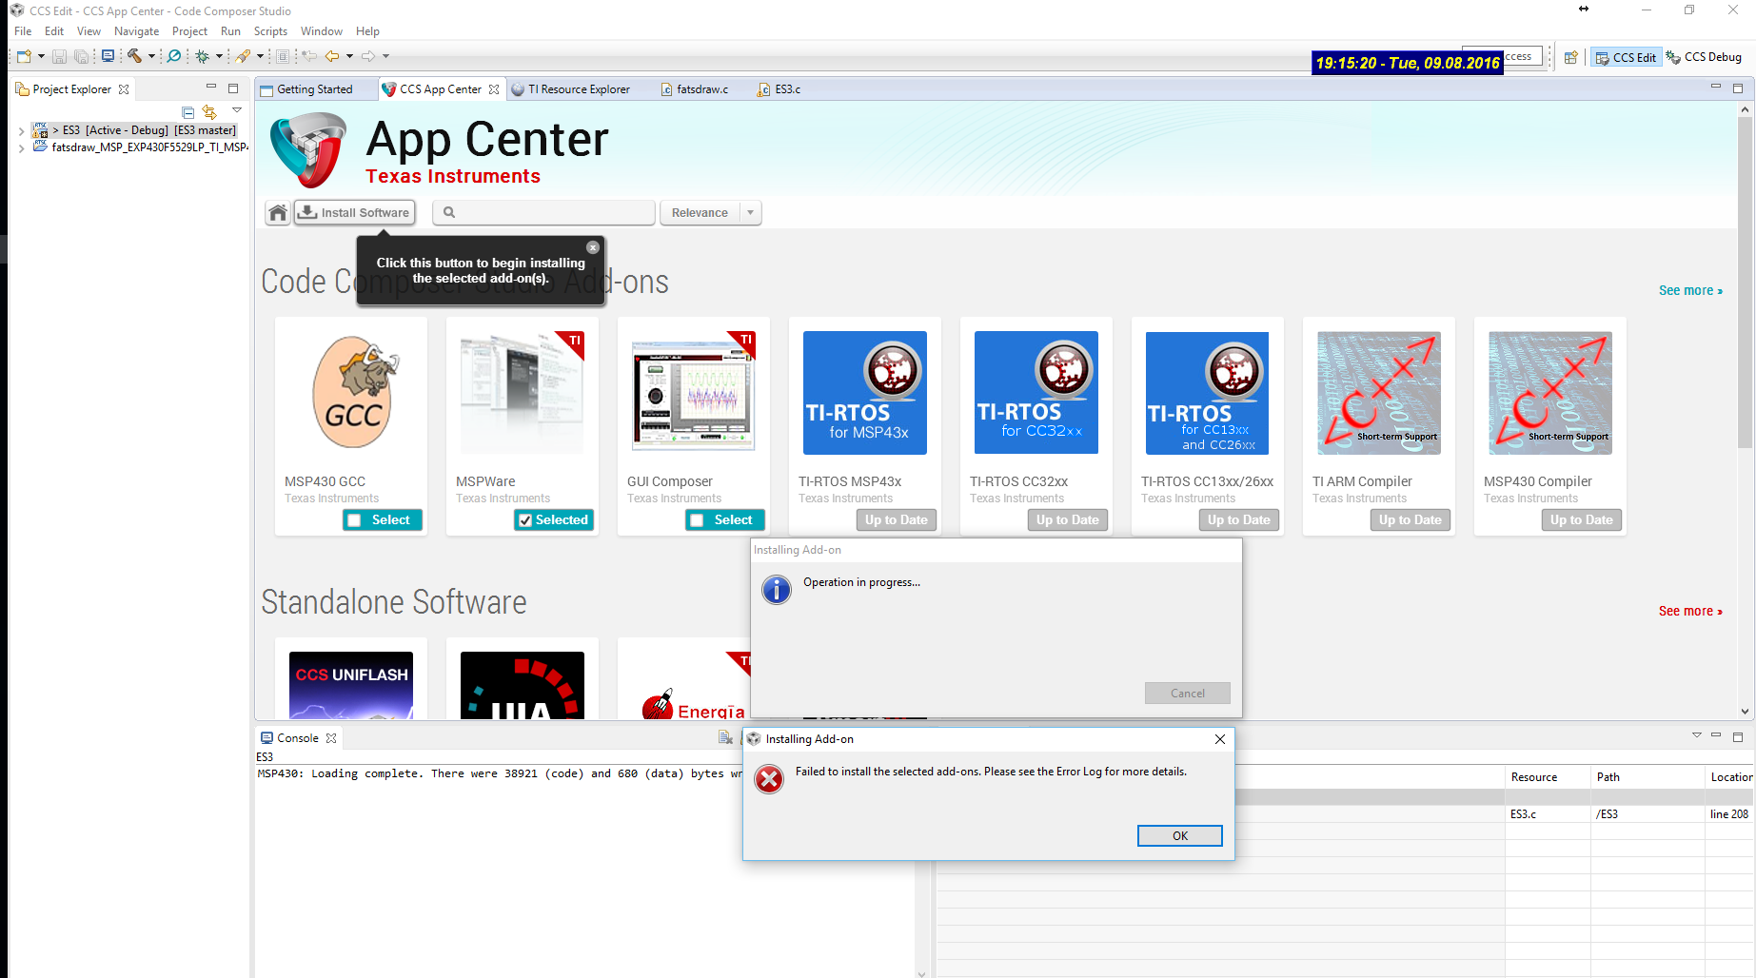This screenshot has height=978, width=1756.
Task: Open the Navigate menu
Action: click(x=137, y=31)
